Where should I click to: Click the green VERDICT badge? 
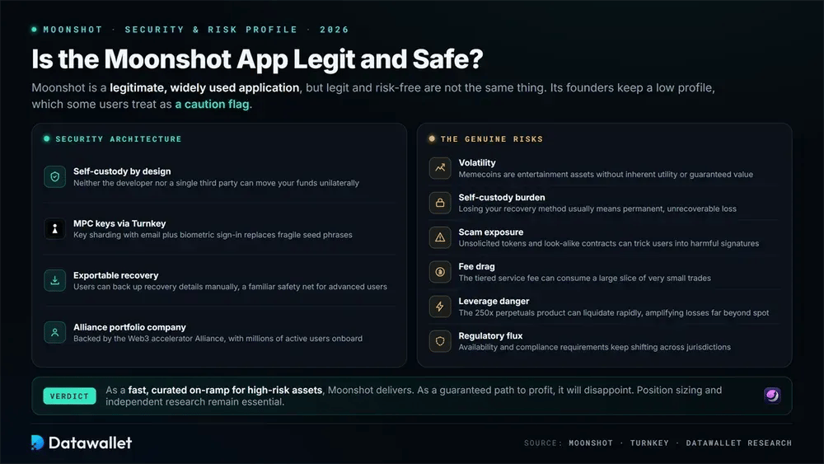point(69,396)
